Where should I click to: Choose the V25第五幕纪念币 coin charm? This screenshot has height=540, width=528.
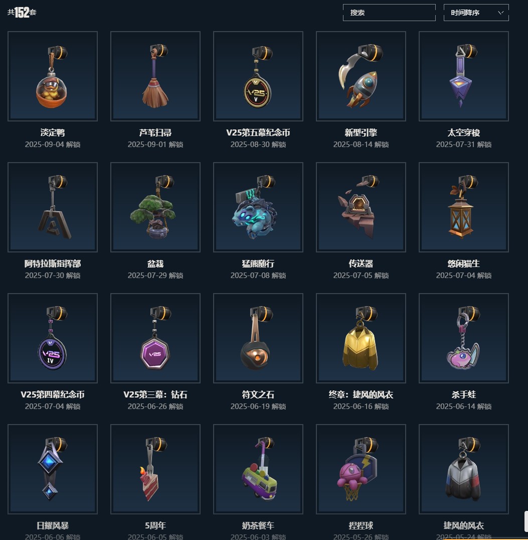[x=258, y=76]
